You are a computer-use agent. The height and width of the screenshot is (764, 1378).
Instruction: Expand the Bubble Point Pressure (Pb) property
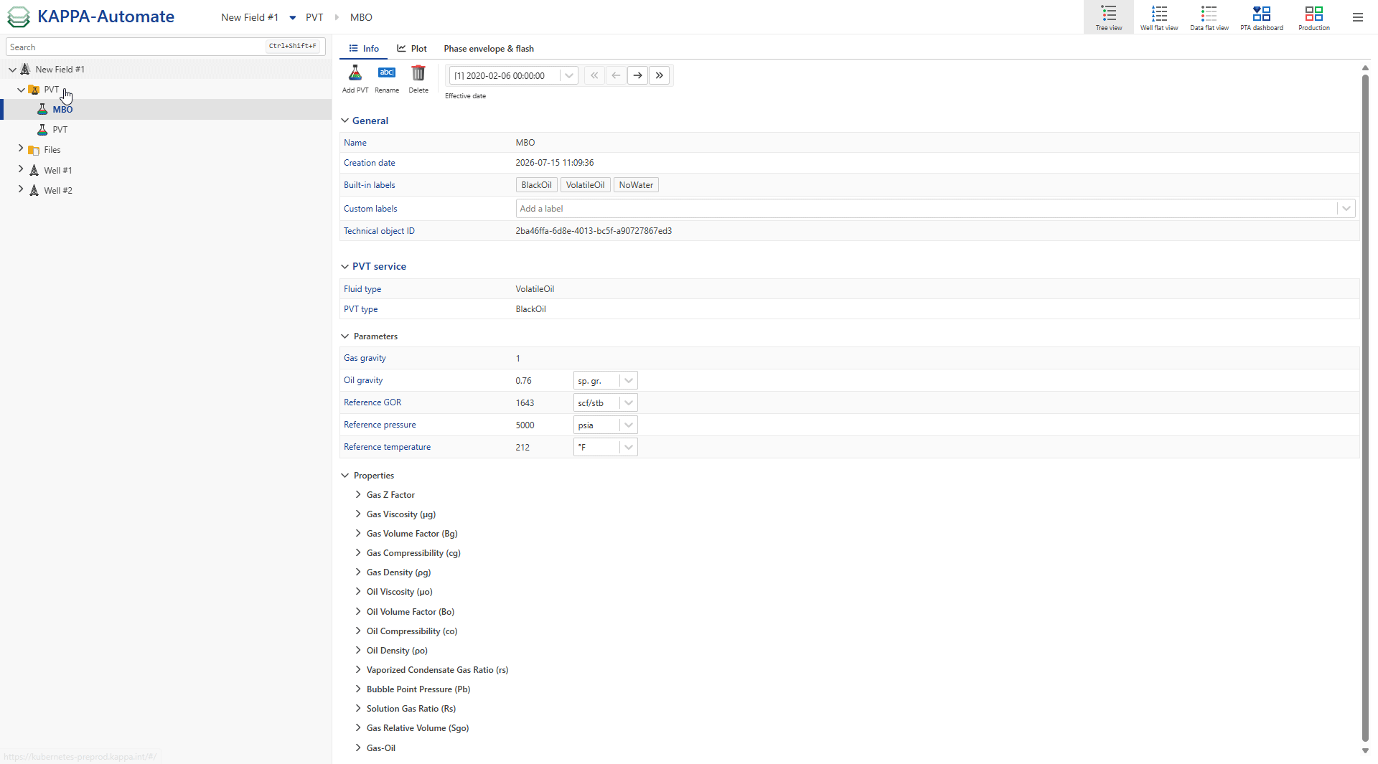point(358,689)
